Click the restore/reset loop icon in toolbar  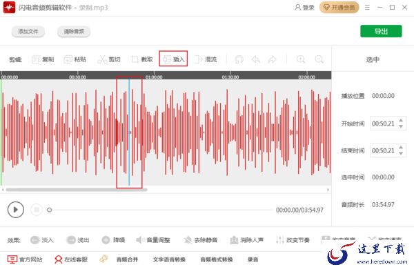[x=239, y=59]
